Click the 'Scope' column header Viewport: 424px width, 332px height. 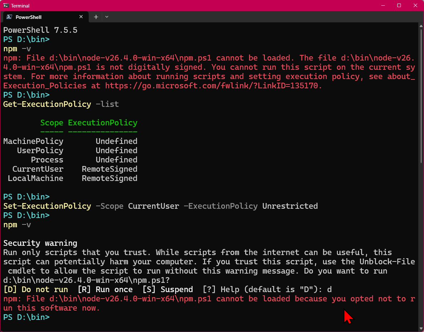(x=52, y=123)
